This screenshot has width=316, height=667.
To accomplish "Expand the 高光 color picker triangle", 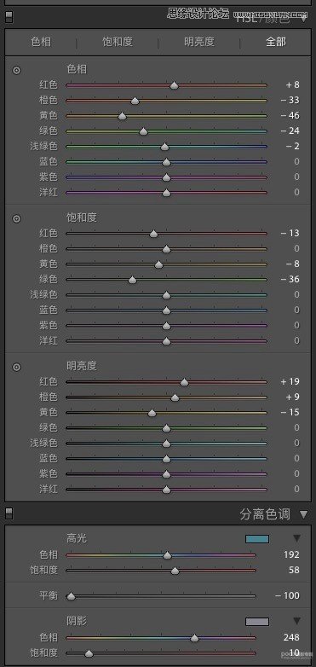I will (297, 538).
